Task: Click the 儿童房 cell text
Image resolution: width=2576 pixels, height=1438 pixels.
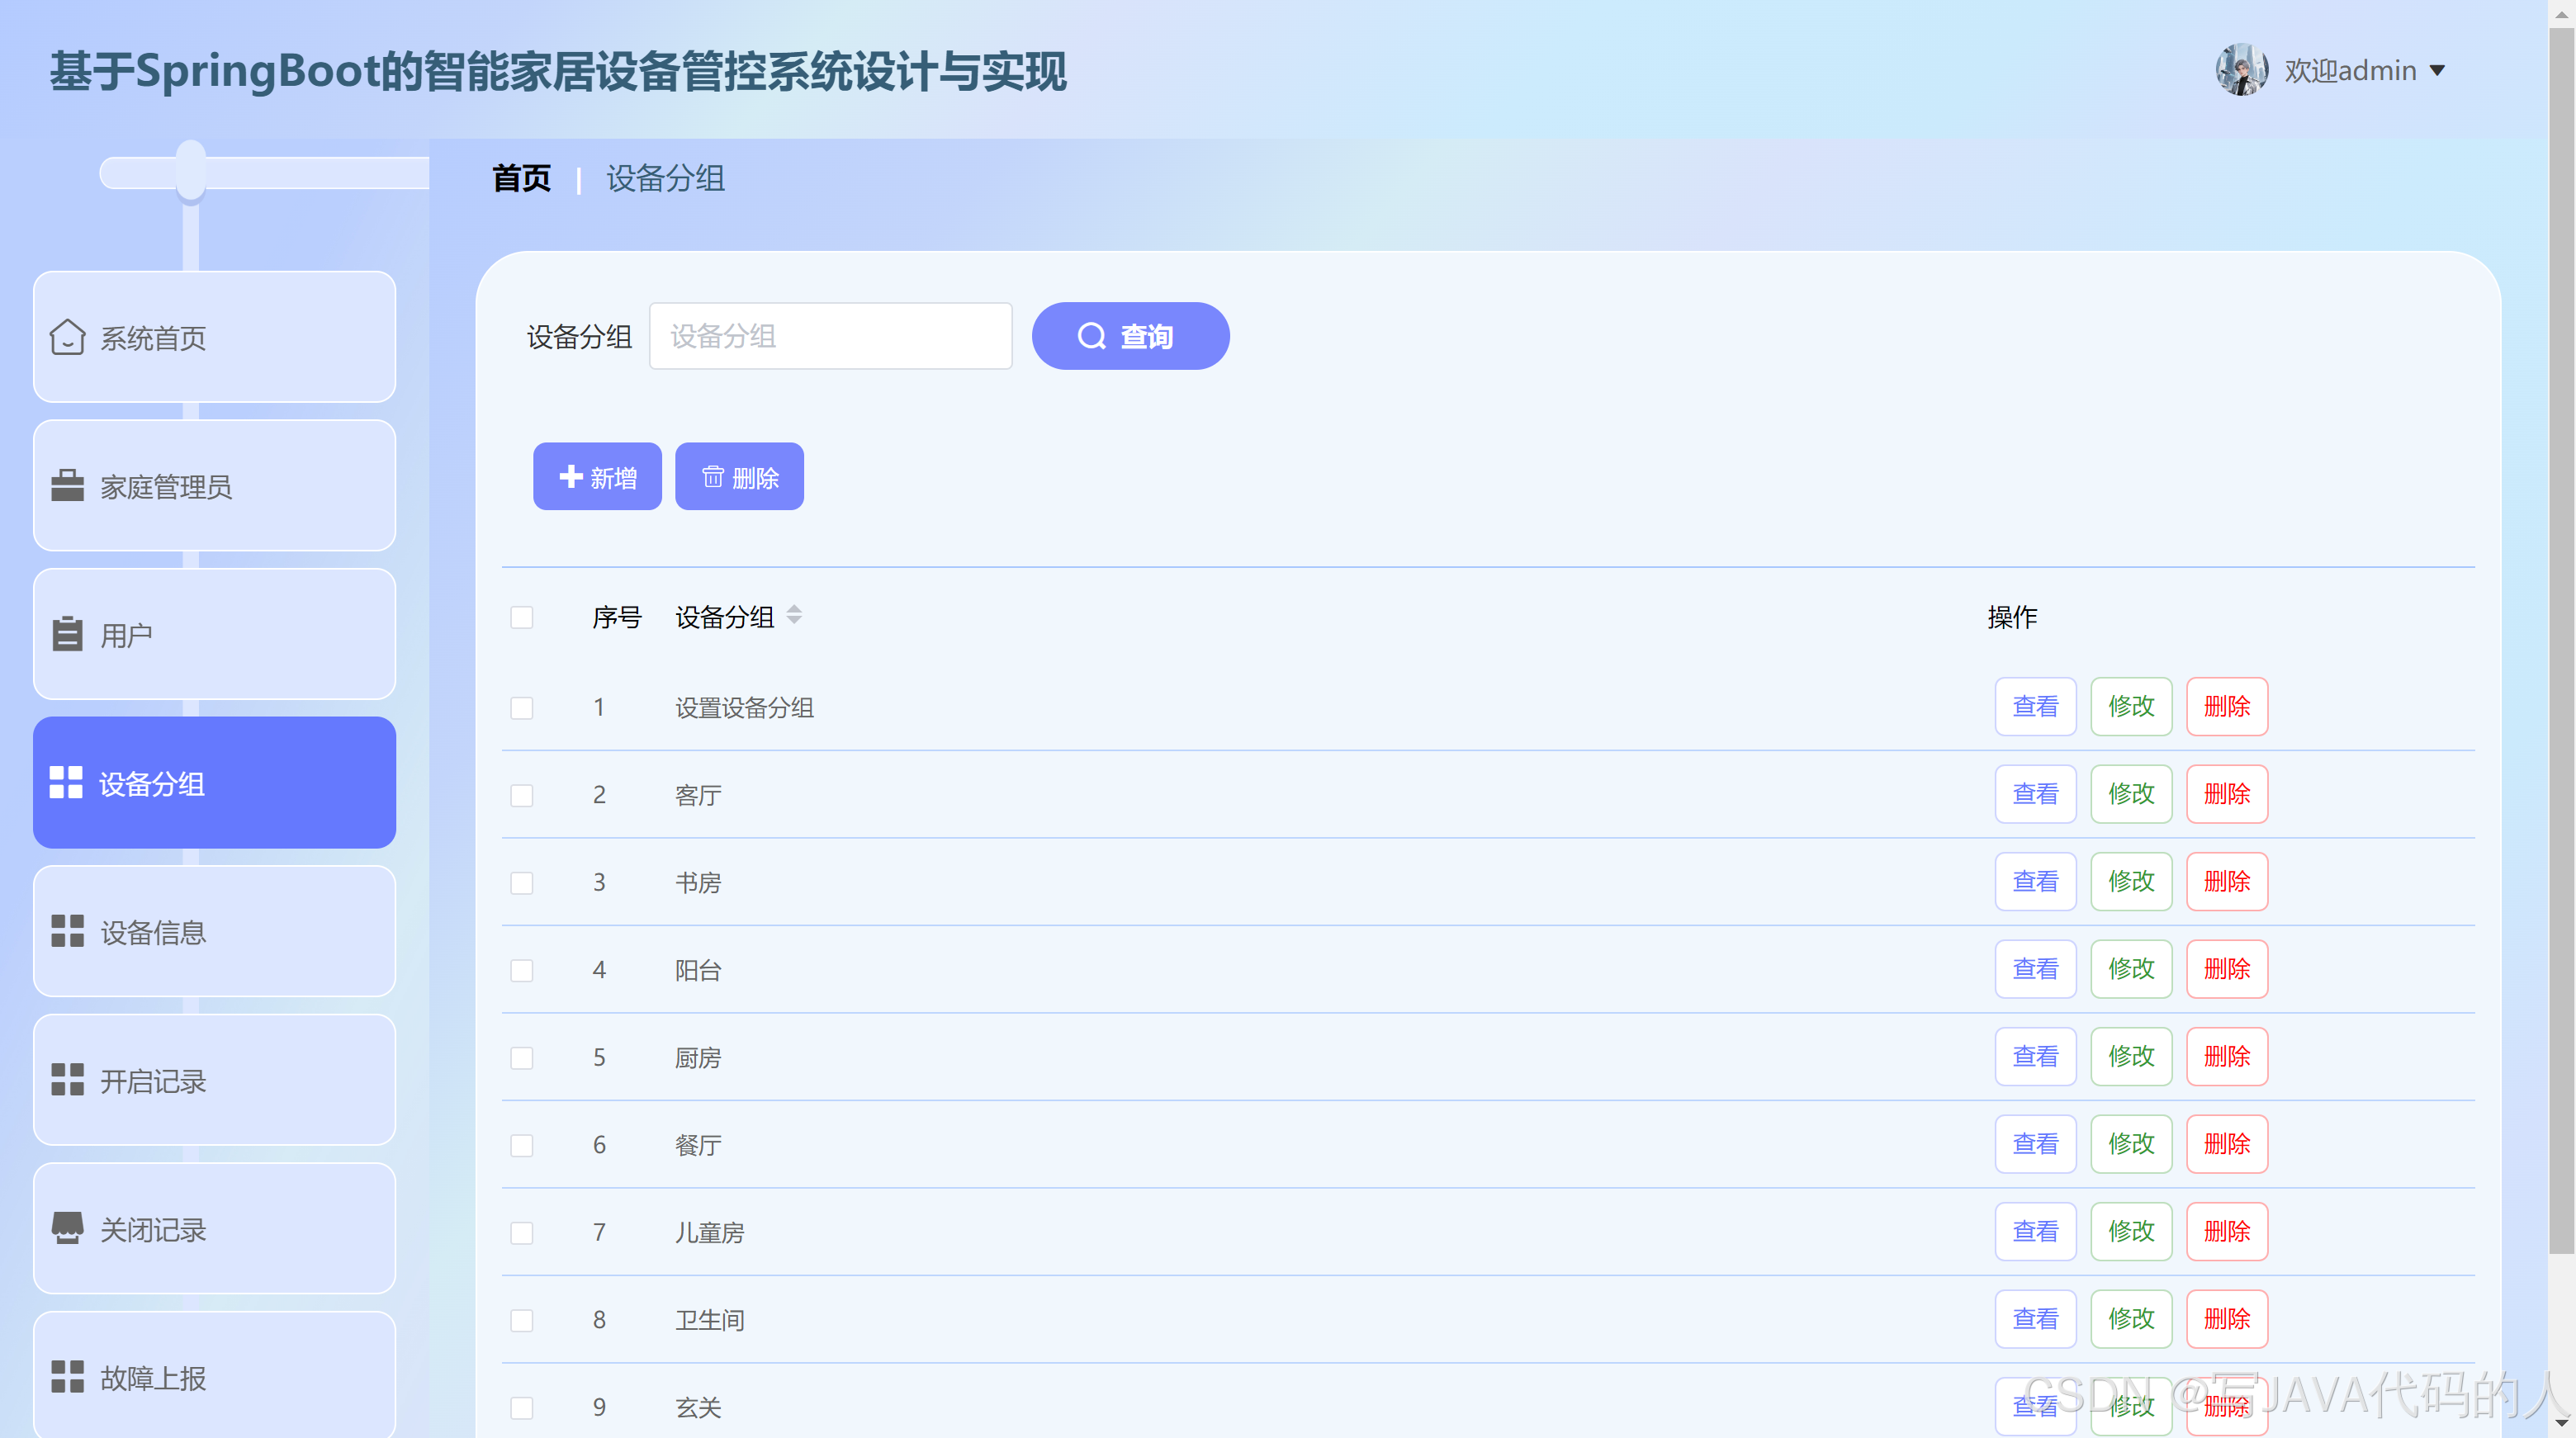Action: [x=709, y=1233]
